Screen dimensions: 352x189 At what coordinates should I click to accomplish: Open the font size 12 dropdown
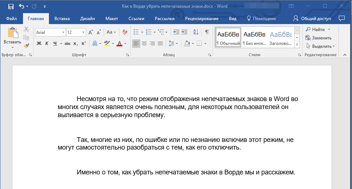84,32
